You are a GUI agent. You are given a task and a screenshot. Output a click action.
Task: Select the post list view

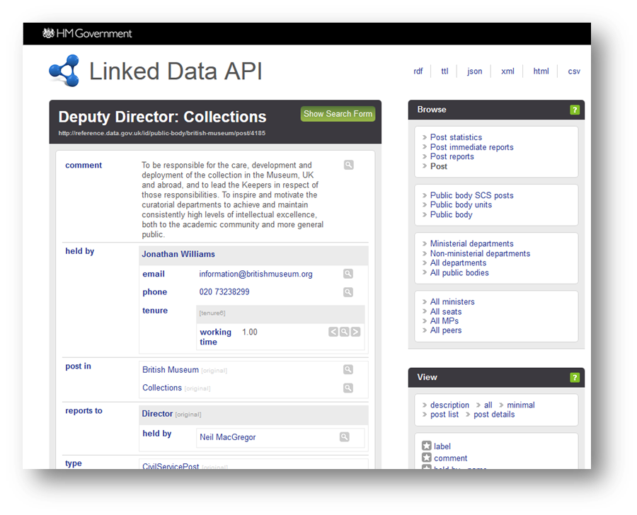(444, 415)
